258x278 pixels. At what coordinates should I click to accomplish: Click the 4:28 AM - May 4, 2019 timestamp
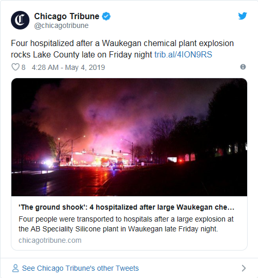[68, 67]
